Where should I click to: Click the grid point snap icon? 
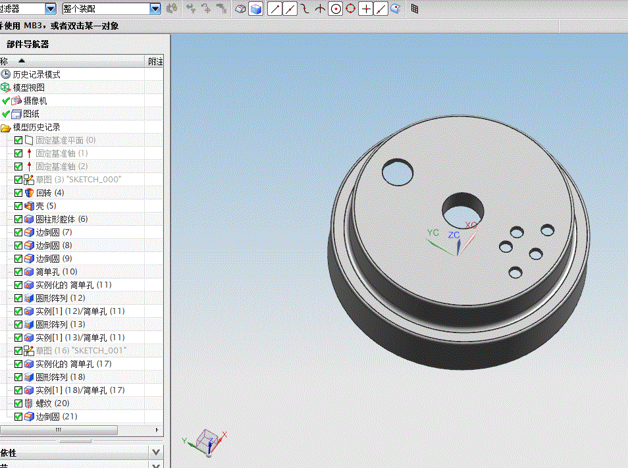pyautogui.click(x=415, y=9)
